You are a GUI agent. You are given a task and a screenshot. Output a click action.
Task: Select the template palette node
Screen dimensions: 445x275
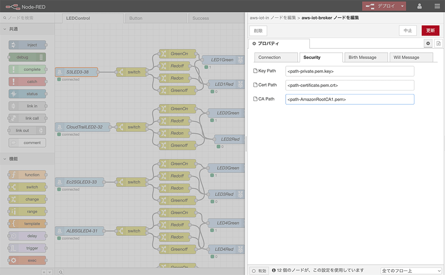point(27,224)
